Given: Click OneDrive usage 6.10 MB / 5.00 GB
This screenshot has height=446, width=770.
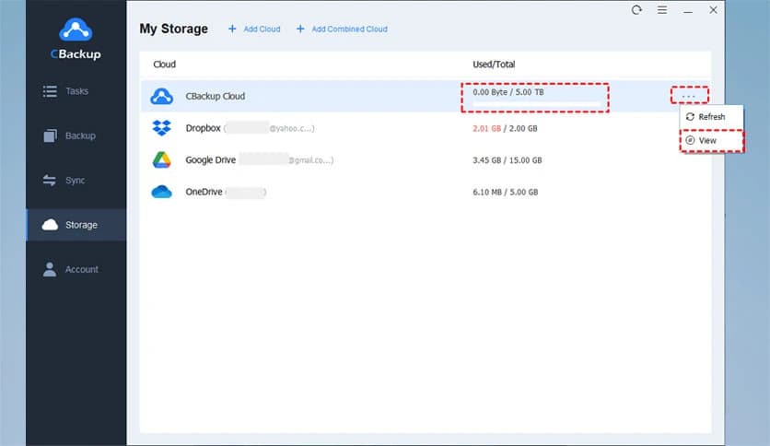Looking at the screenshot, I should 506,192.
